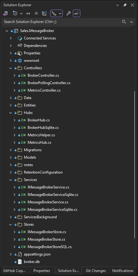Image resolution: width=138 pixels, height=276 pixels.
Task: Switch to the Notifications tab
Action: tap(123, 271)
